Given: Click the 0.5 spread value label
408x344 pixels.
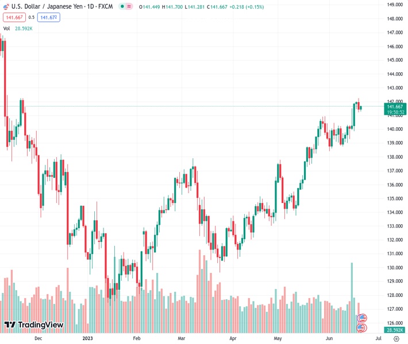Looking at the screenshot, I should 32,17.
